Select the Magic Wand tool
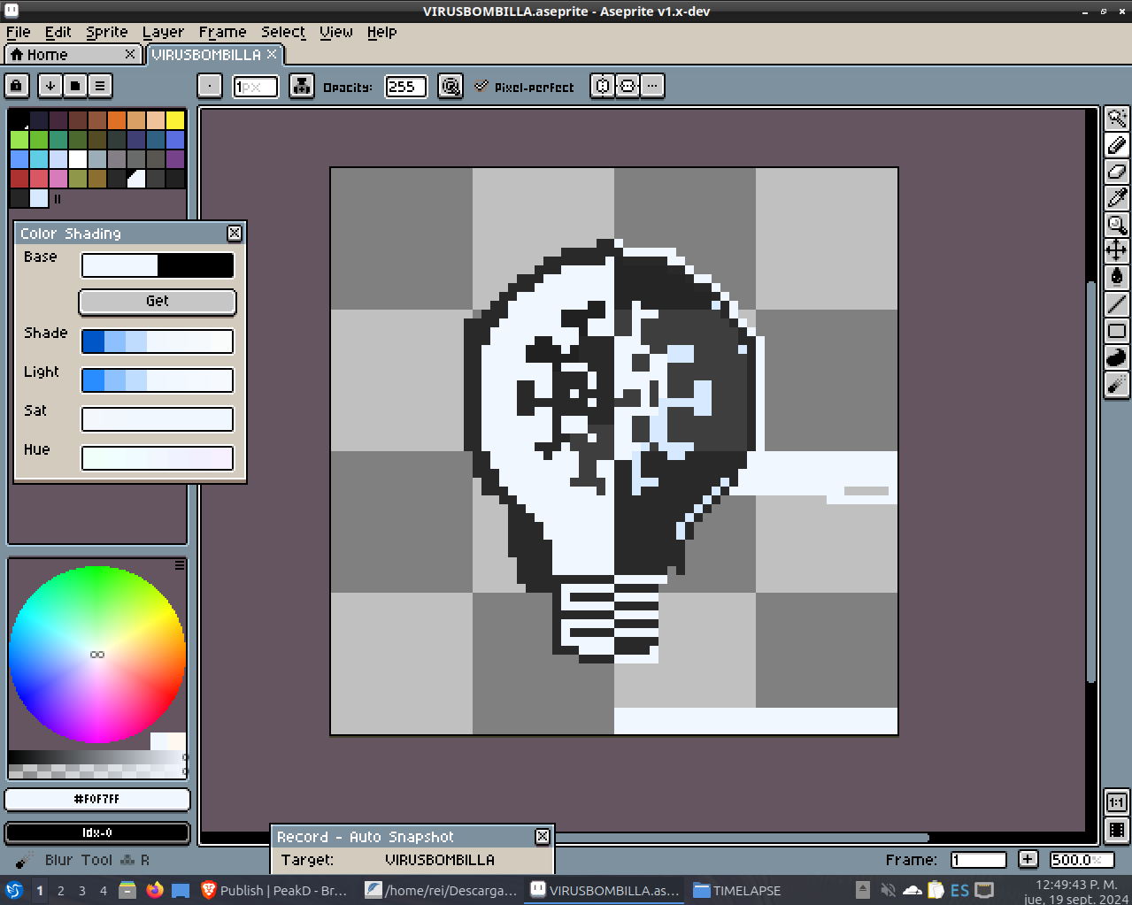 tap(1117, 119)
